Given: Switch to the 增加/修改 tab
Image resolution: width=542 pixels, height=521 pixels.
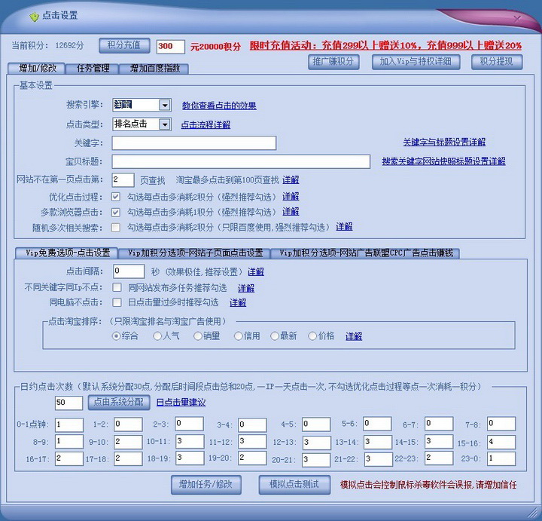Looking at the screenshot, I should pyautogui.click(x=37, y=68).
